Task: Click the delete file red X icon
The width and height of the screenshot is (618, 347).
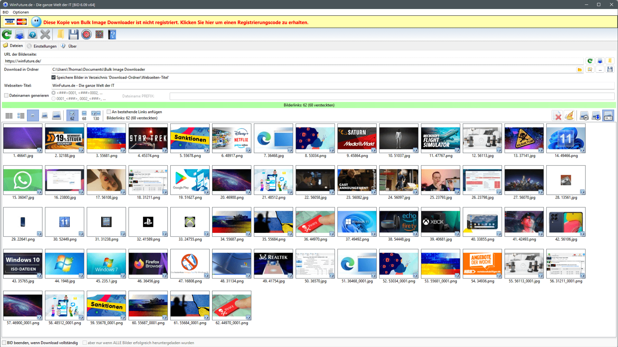Action: pos(557,116)
